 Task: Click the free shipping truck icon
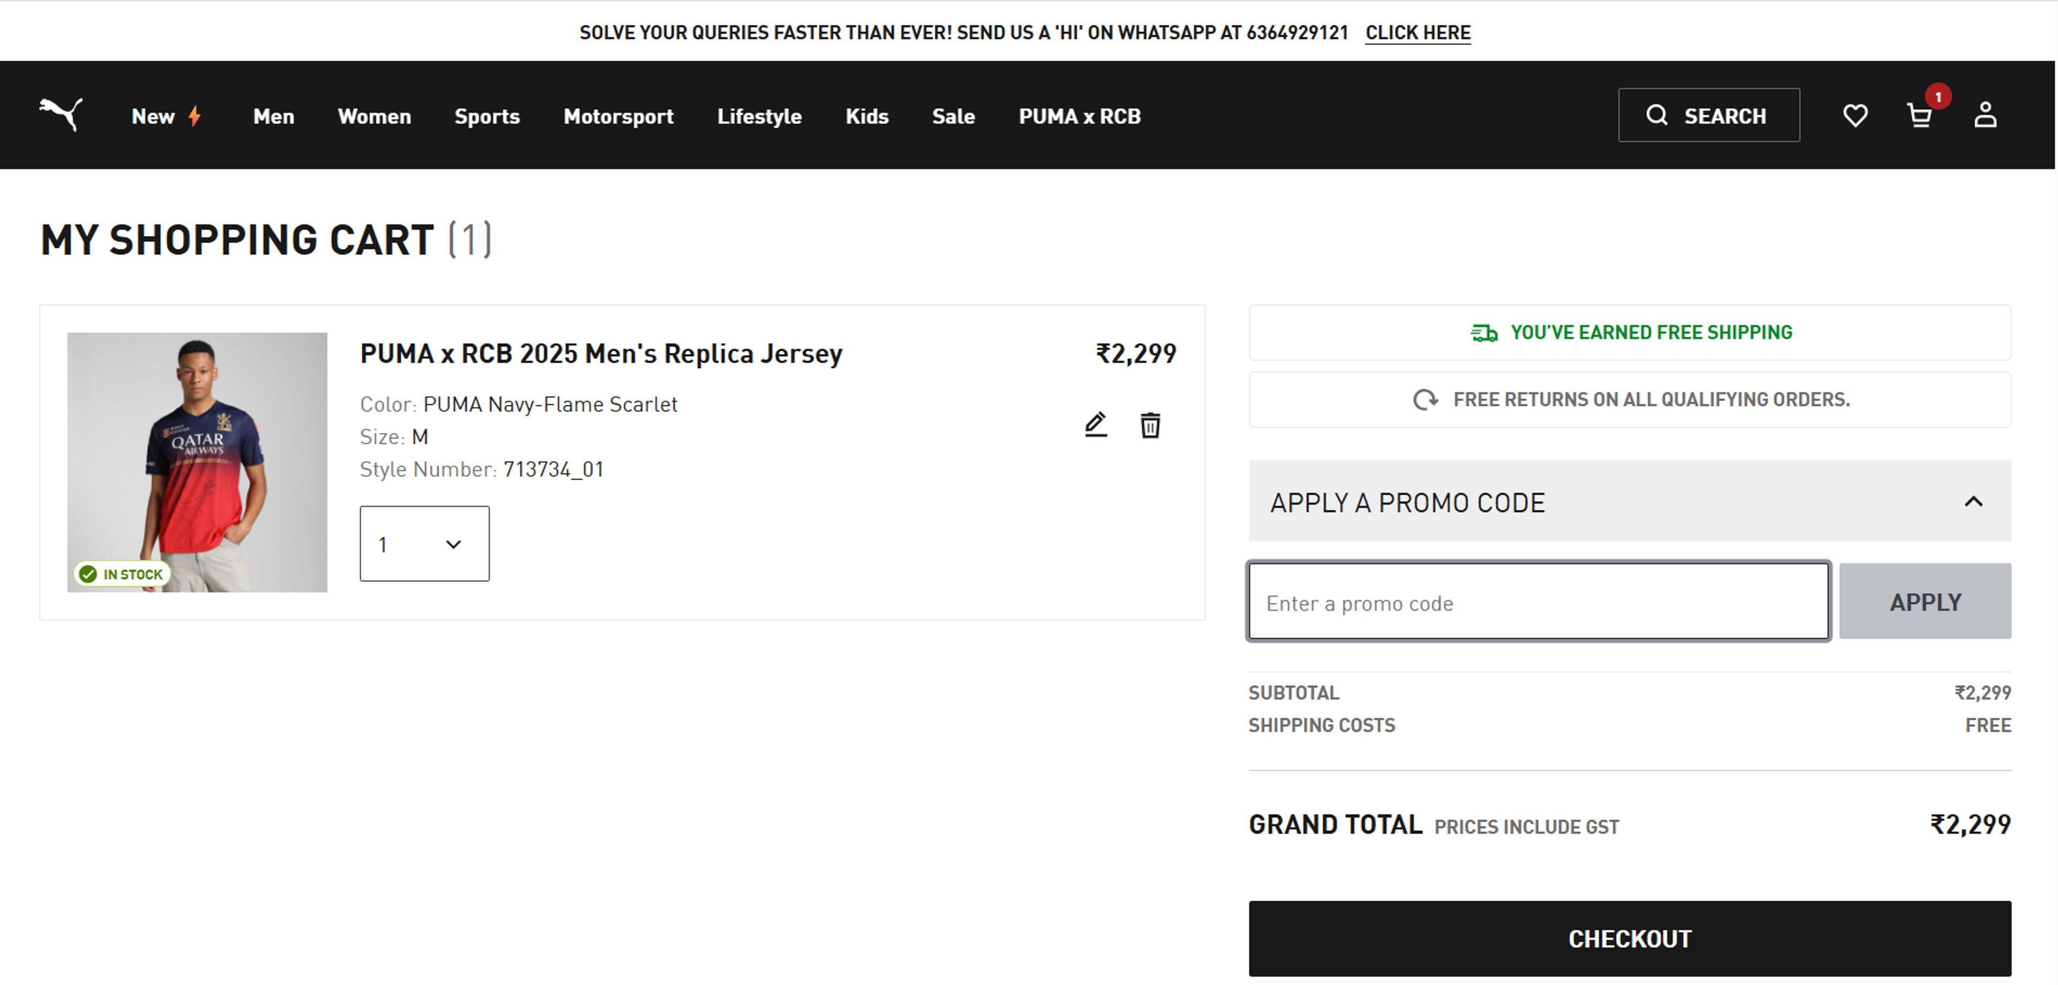click(1485, 333)
